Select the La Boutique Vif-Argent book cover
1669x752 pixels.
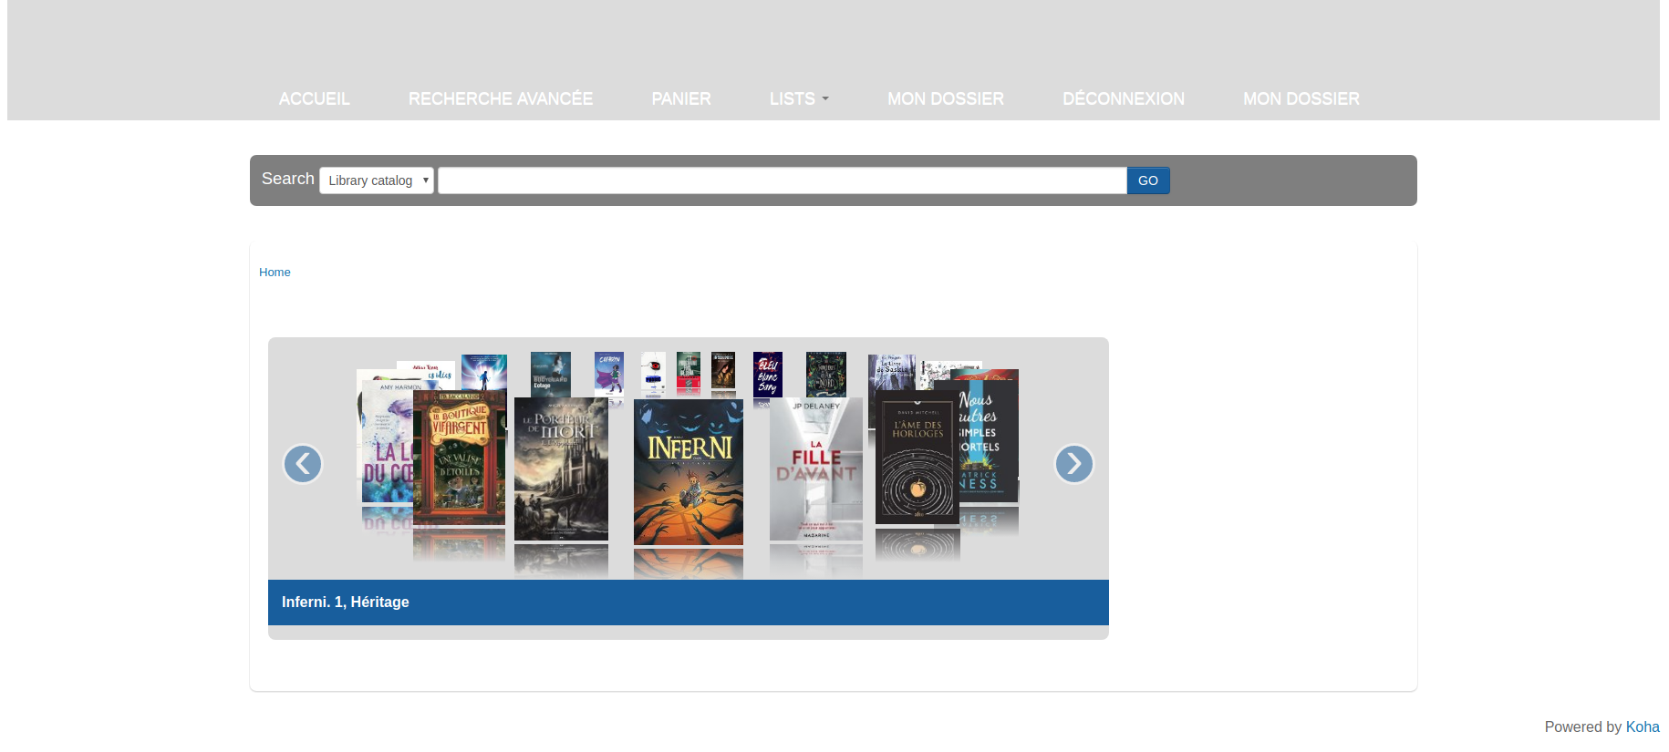click(459, 458)
